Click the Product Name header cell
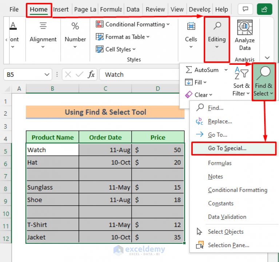 coord(52,137)
